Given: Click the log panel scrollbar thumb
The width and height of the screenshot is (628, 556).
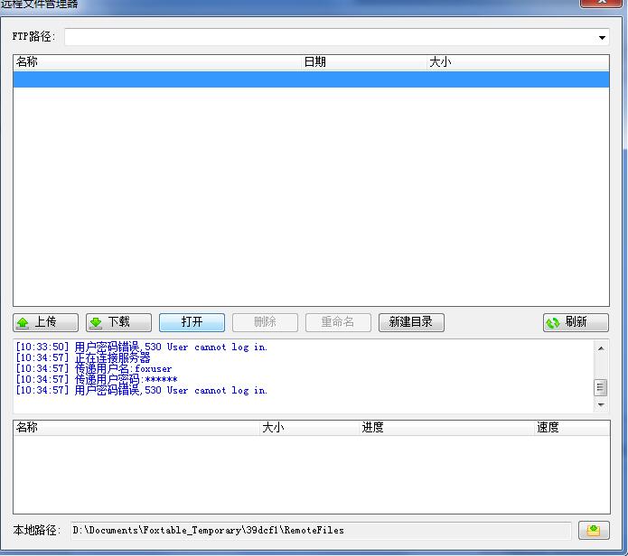Looking at the screenshot, I should coord(601,387).
